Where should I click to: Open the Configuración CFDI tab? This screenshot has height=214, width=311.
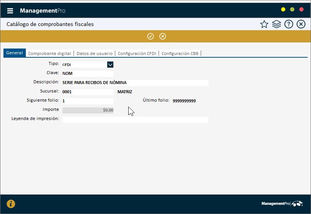coord(137,53)
